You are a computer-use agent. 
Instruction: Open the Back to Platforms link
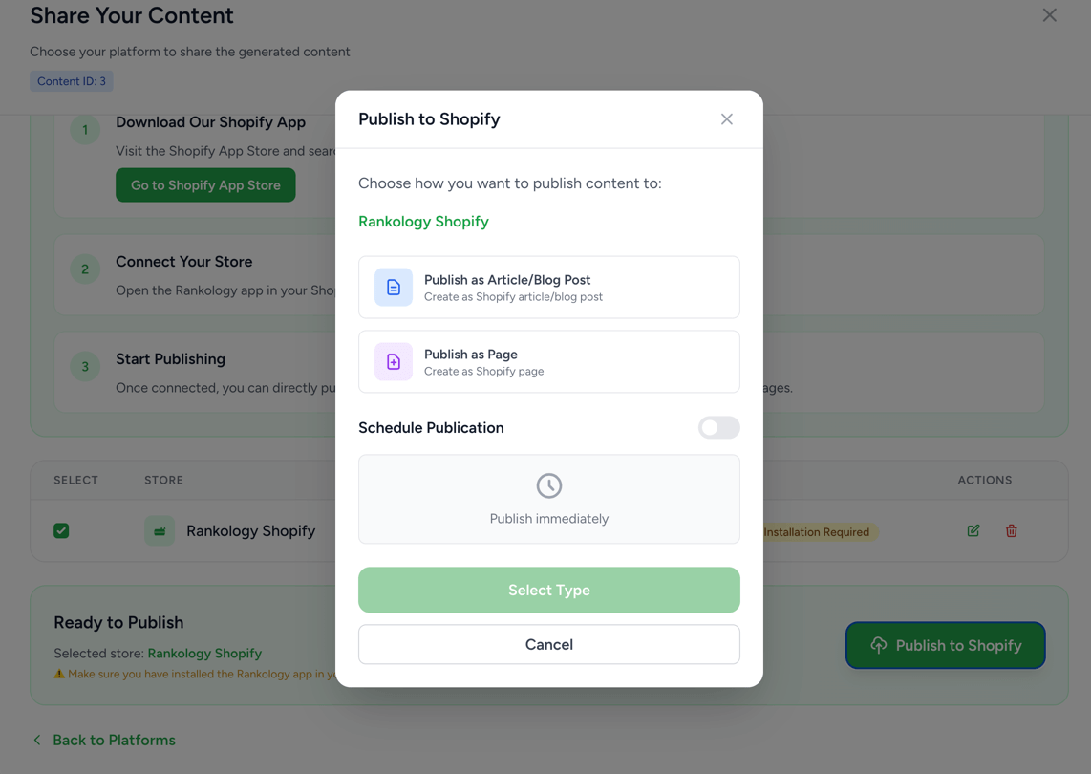[114, 740]
